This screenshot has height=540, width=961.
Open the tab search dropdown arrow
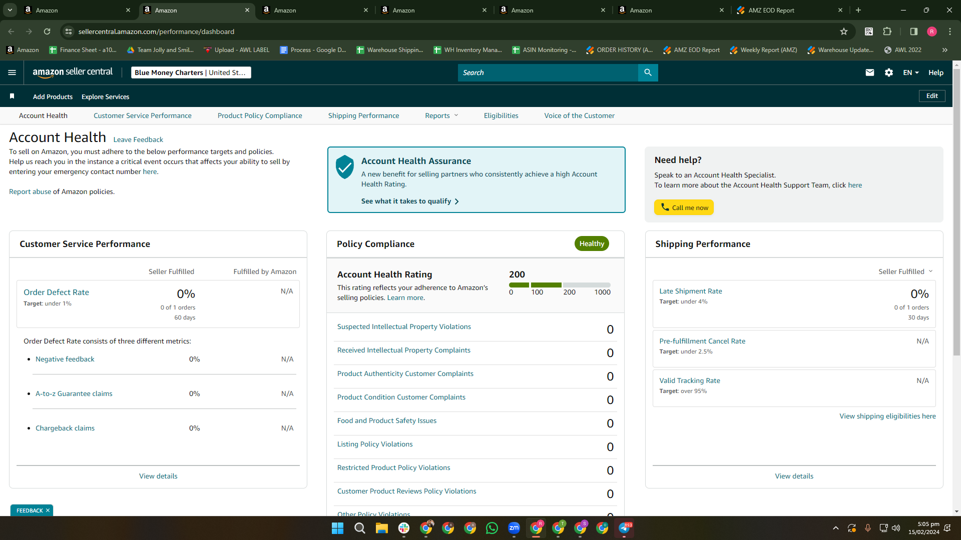(x=10, y=10)
